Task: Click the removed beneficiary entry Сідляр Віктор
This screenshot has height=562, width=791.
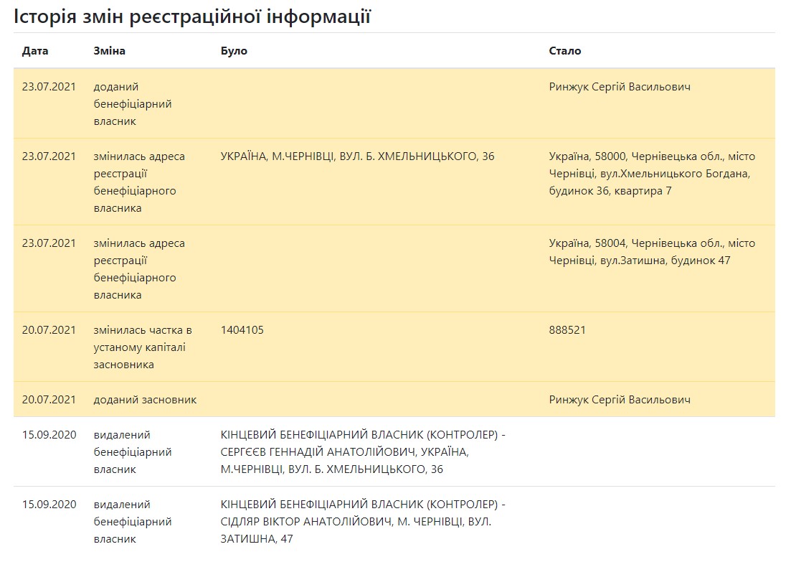Action: click(362, 521)
